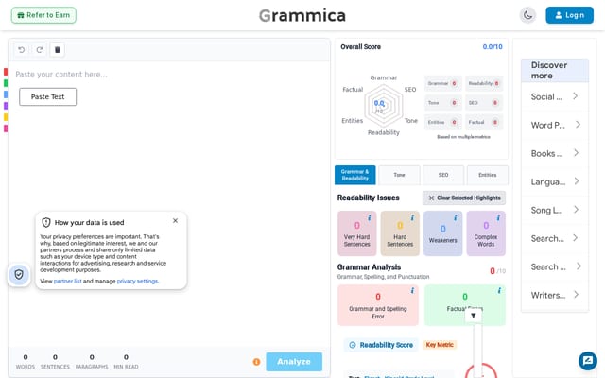
Task: Select the Hard Sentences card
Action: pos(400,233)
